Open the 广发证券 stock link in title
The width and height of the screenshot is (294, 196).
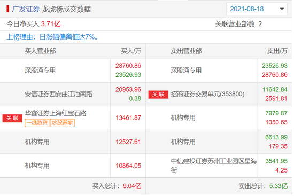[x=26, y=9]
